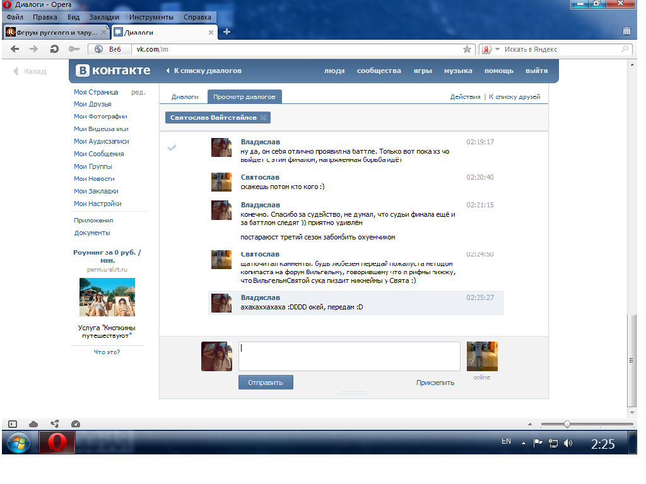Image resolution: width=646 pixels, height=484 pixels.
Task: Open the Action Center flag tray icon
Action: [x=537, y=443]
